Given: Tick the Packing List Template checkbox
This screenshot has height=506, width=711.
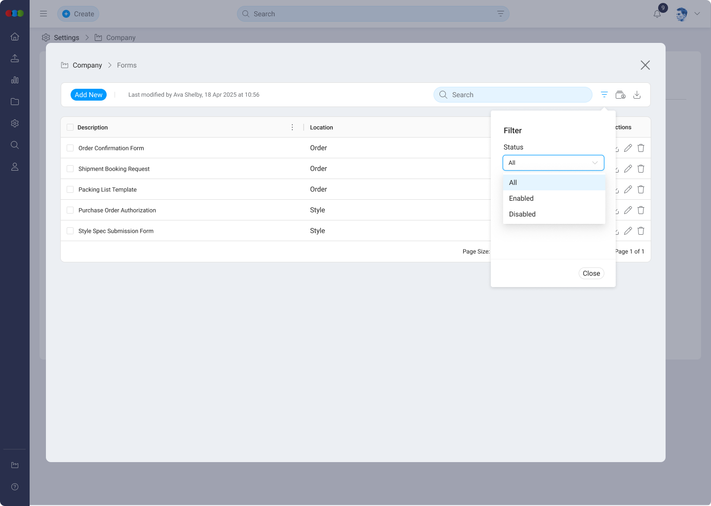Looking at the screenshot, I should [70, 189].
